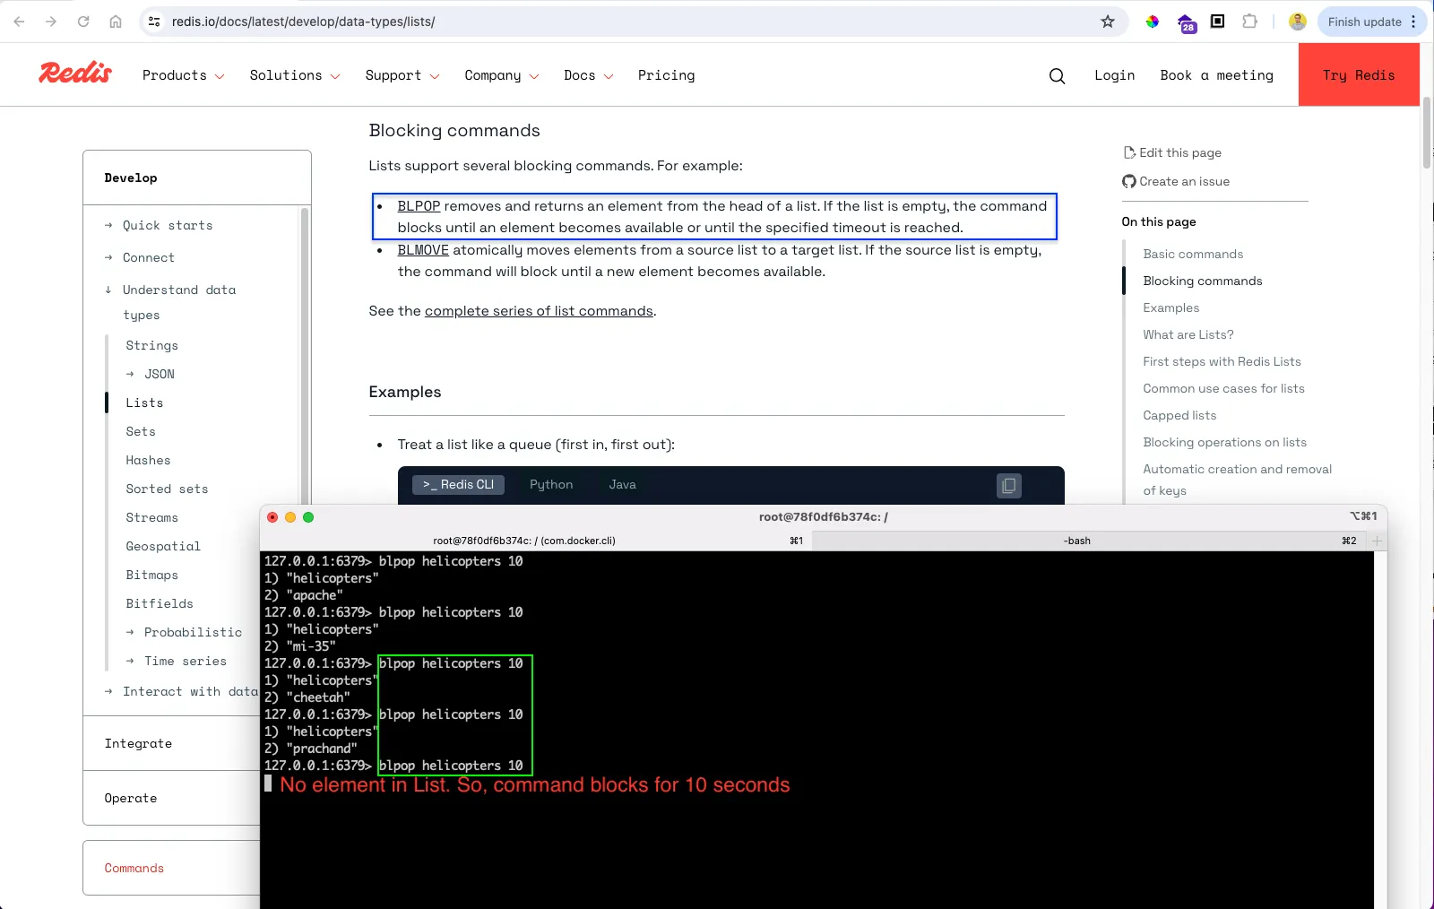Select the Python code tab

(551, 485)
